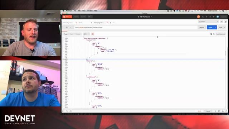Viewport: 229px width, 129px height.
Task: Click the help icon in status bar
Action: coord(226,111)
